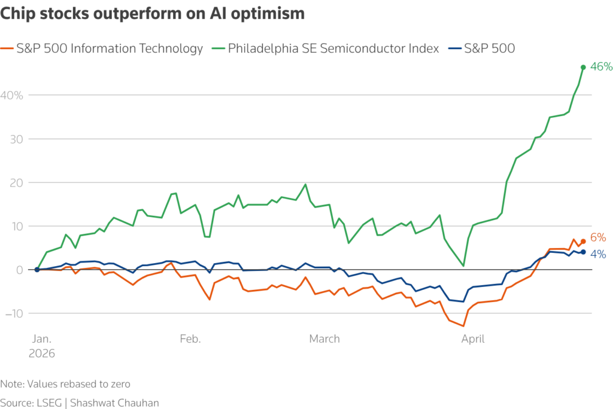Click the March x-axis label

tap(324, 338)
